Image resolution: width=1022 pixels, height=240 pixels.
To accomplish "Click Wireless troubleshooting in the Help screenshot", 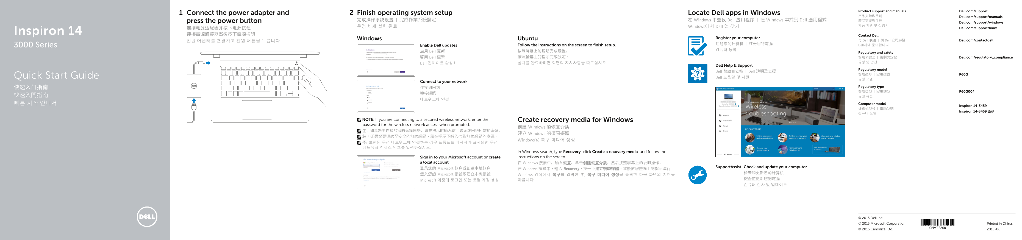I will [x=765, y=110].
